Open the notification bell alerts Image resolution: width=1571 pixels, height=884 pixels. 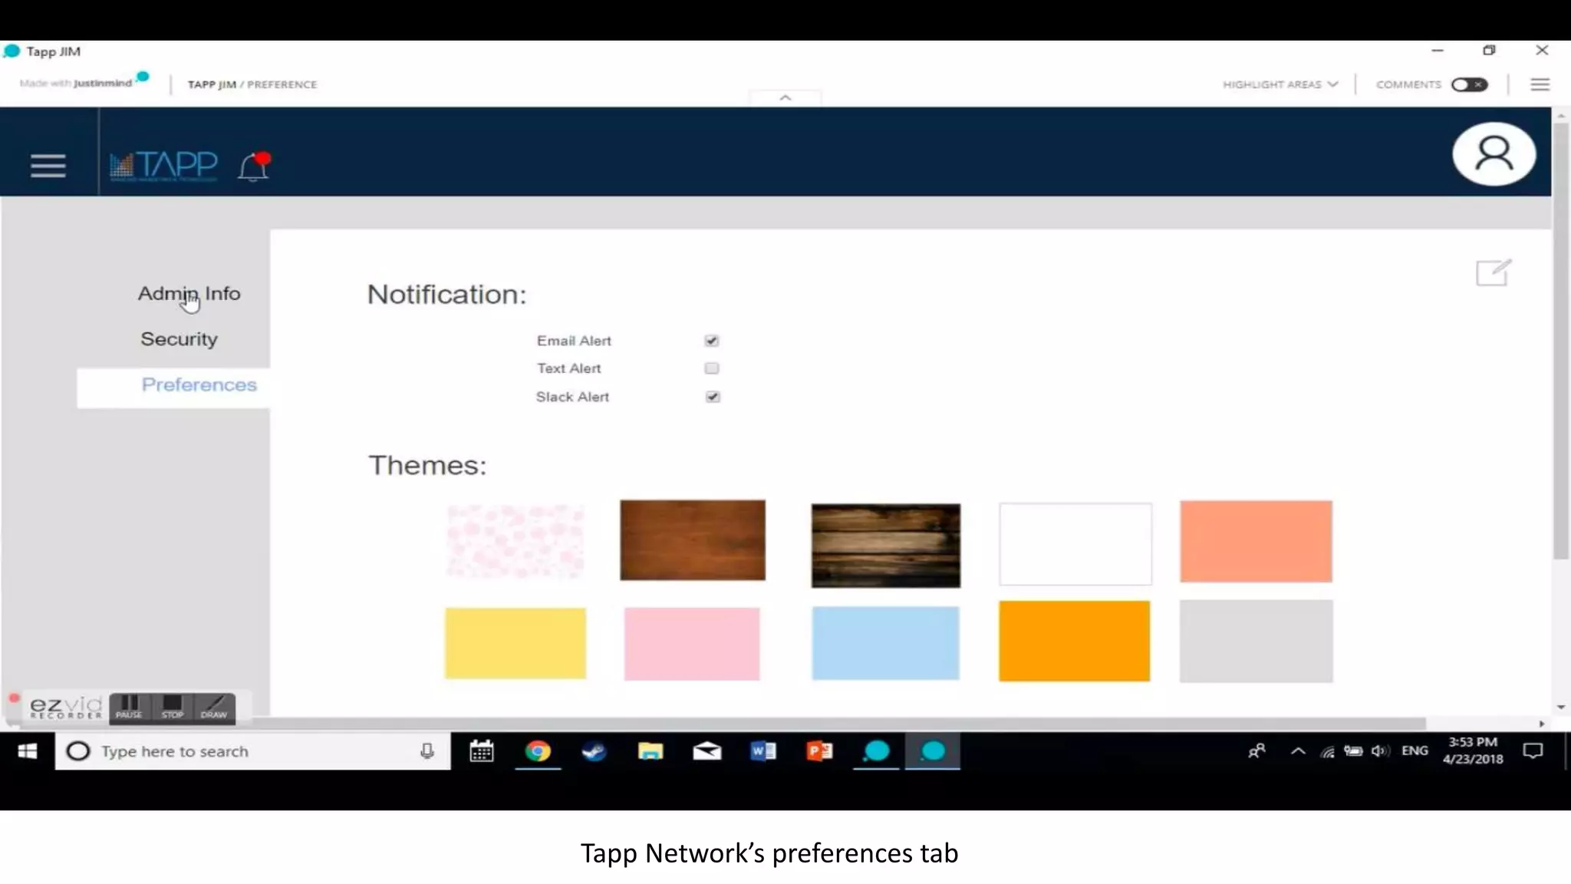point(254,167)
